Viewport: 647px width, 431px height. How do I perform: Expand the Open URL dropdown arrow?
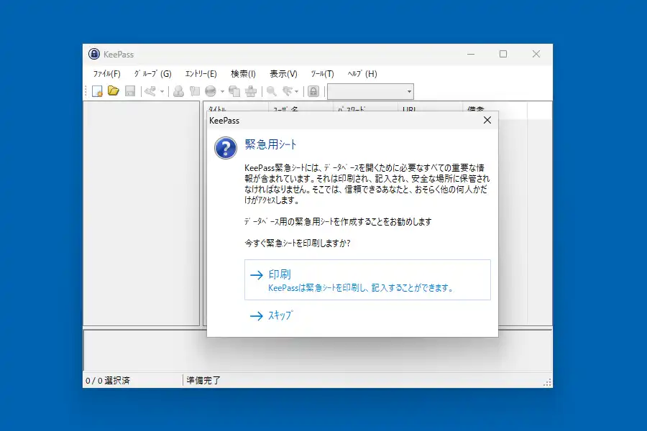[222, 91]
